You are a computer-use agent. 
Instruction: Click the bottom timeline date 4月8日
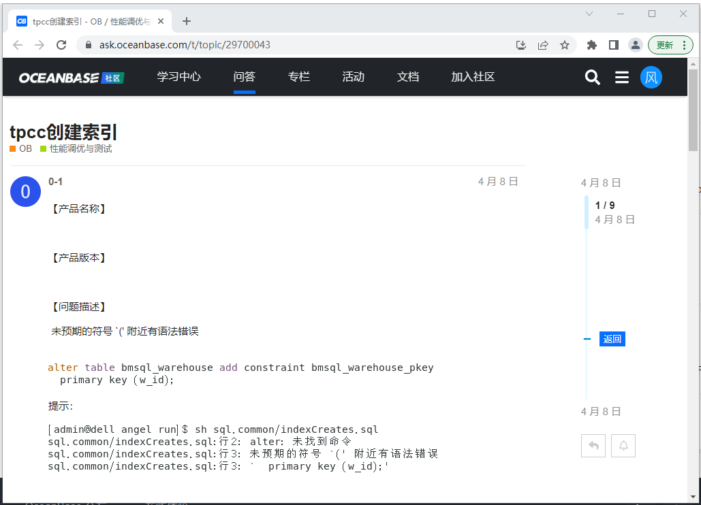601,412
